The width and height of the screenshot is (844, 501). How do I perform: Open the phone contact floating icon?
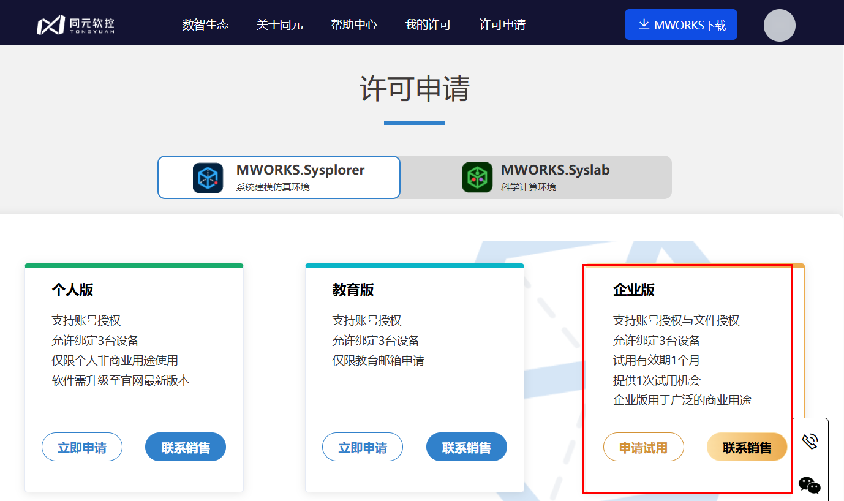[x=810, y=442]
